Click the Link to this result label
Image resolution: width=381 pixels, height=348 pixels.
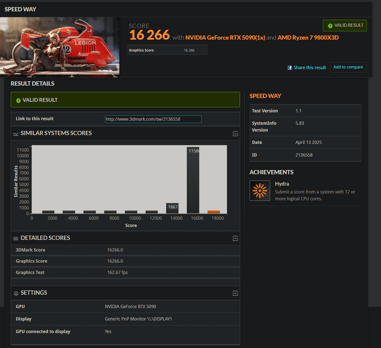click(35, 118)
